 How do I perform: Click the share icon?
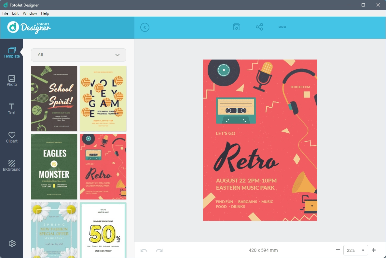point(259,27)
